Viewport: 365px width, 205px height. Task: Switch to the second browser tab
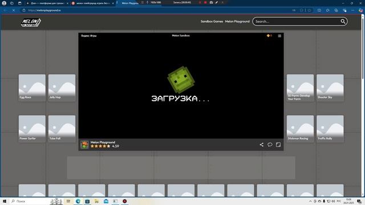92,3
